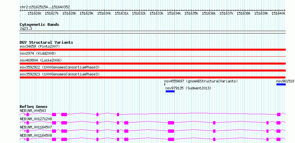Open the esv3592923 variant label

[60, 74]
